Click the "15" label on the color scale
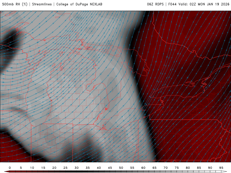The width and height of the screenshot is (231, 173). 43,168
